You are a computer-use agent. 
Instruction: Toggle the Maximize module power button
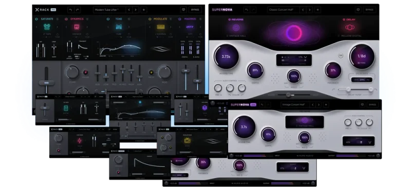pos(179,19)
